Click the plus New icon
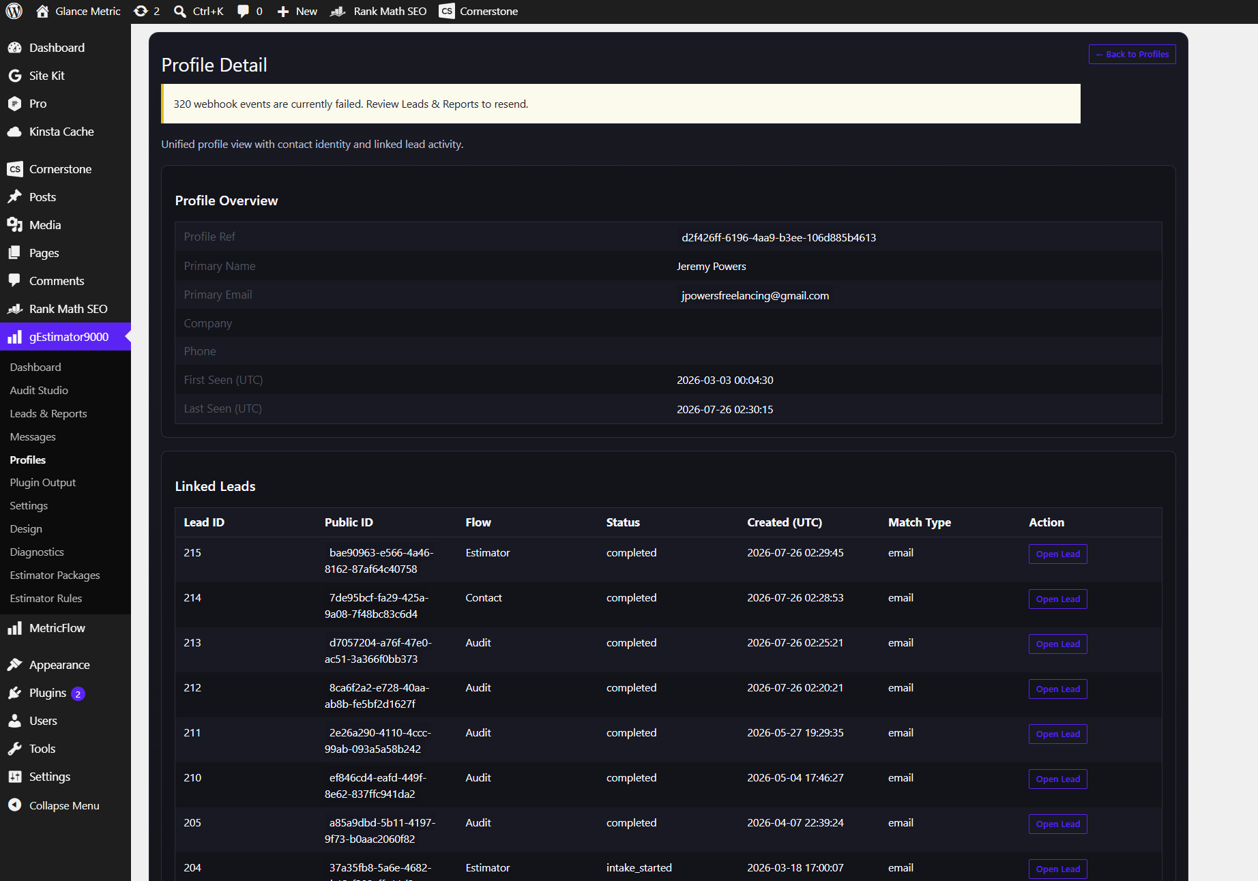The image size is (1258, 881). coord(283,11)
